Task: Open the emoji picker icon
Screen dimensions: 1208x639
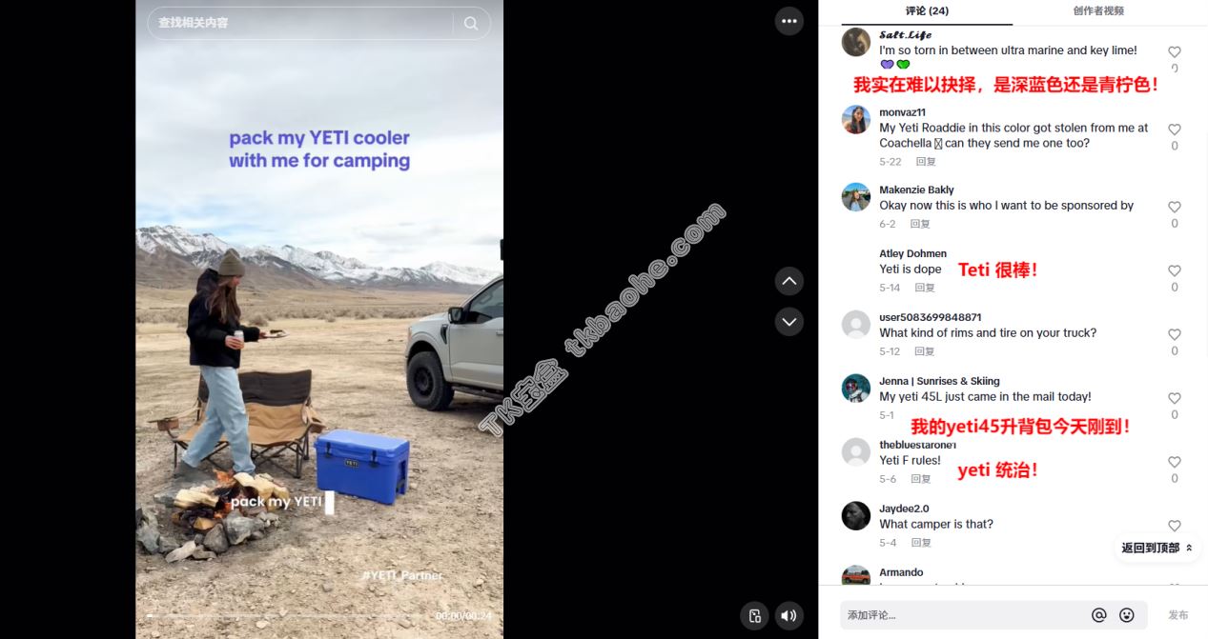Action: pos(1127,615)
